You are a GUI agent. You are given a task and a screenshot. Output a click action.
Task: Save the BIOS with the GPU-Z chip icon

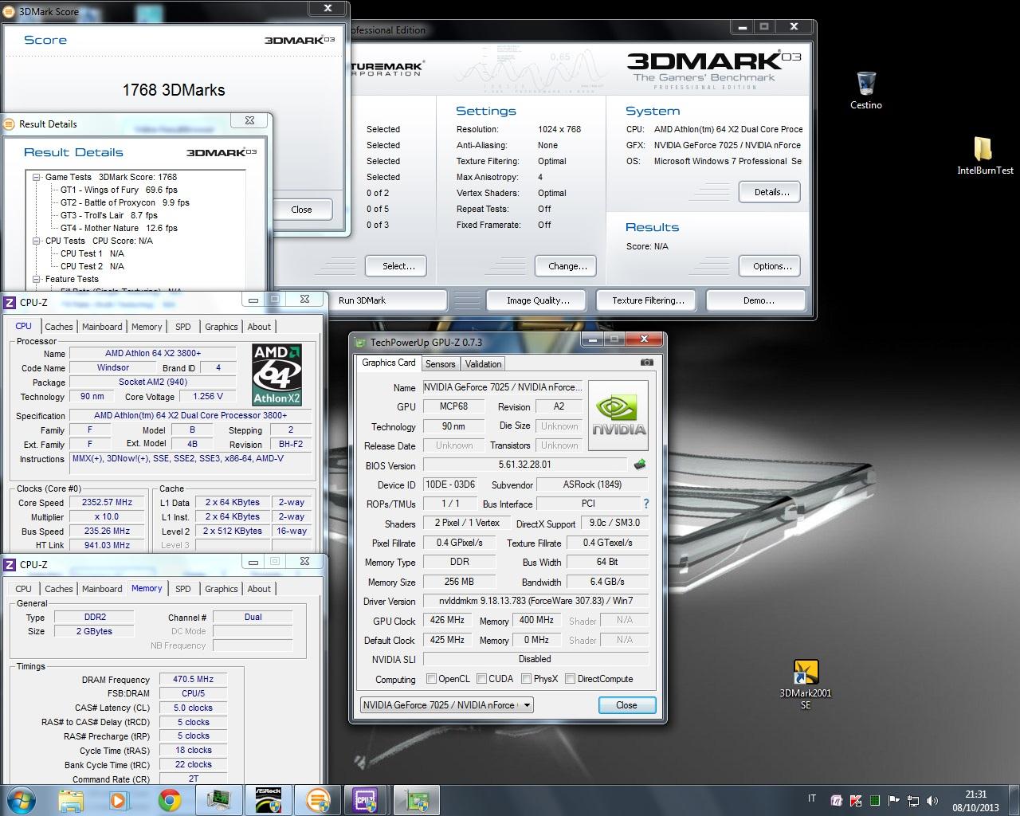point(639,465)
